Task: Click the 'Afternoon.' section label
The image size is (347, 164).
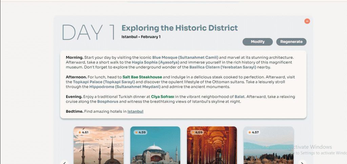Action: coord(76,77)
